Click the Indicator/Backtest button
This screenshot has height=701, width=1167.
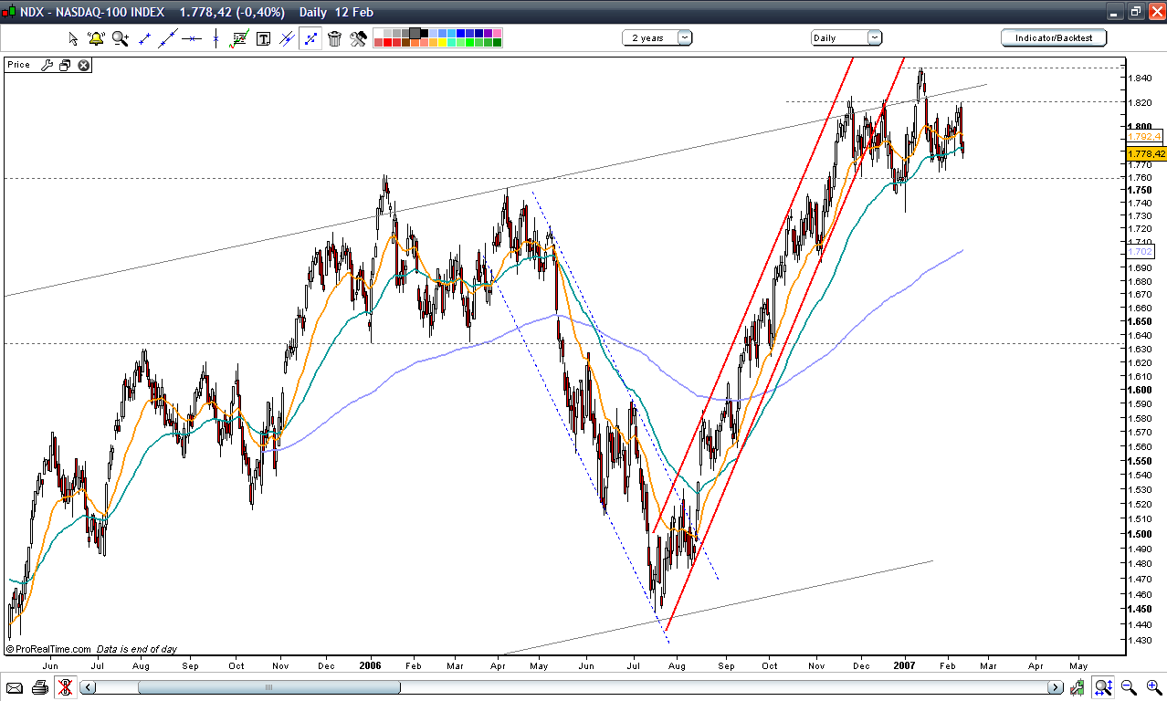pyautogui.click(x=1054, y=37)
